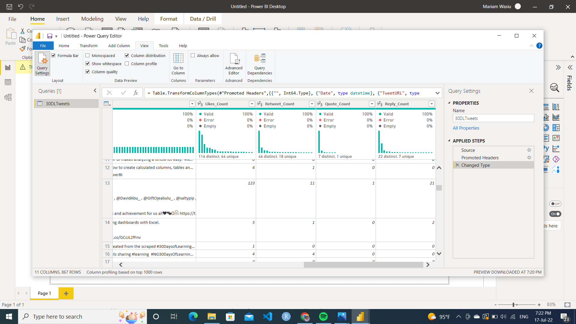Open the Add Column tab

click(x=119, y=46)
